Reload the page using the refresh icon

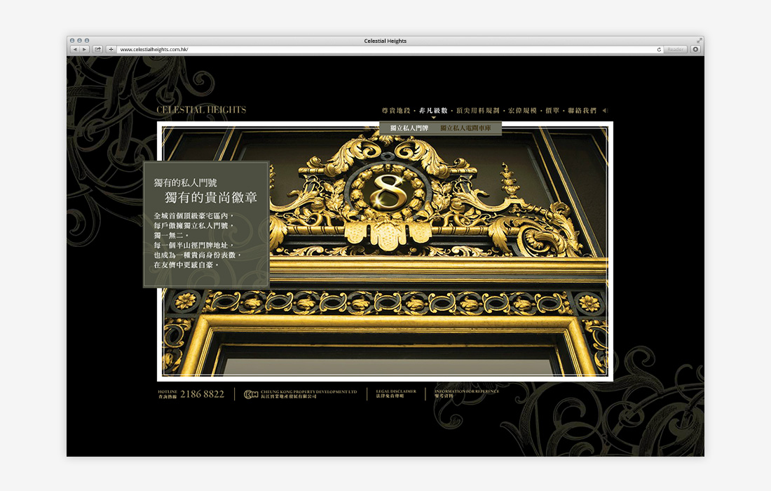(x=659, y=50)
